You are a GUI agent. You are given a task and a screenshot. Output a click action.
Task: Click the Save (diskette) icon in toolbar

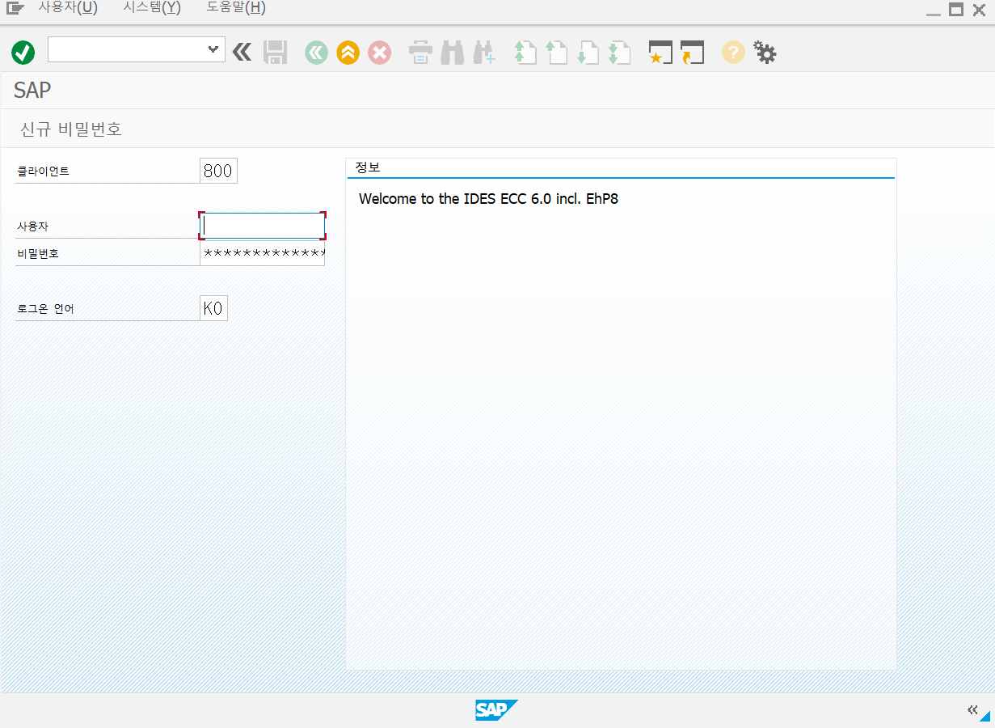[x=275, y=52]
